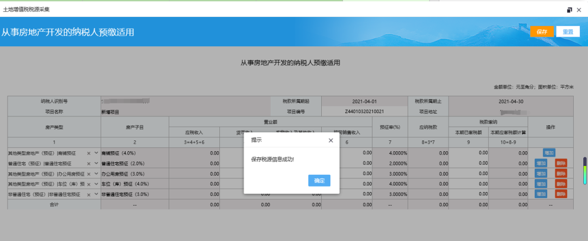Click the formula cell 10=8-9
Image resolution: width=588 pixels, height=241 pixels.
[508, 143]
